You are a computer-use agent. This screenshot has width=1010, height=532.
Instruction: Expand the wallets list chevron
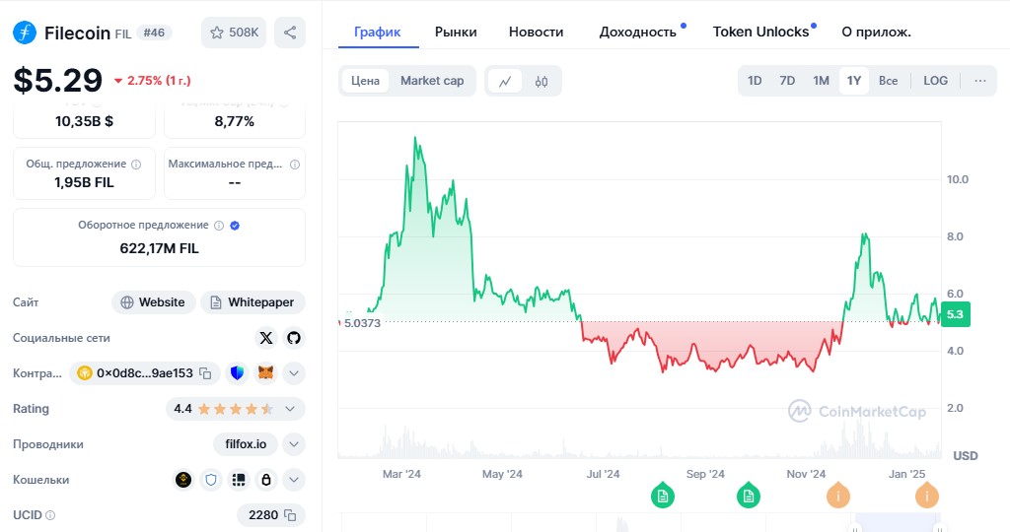point(293,480)
